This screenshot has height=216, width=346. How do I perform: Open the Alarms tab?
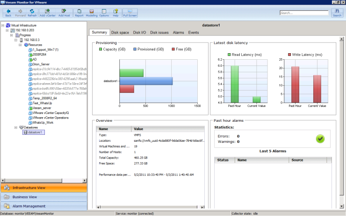tap(178, 32)
